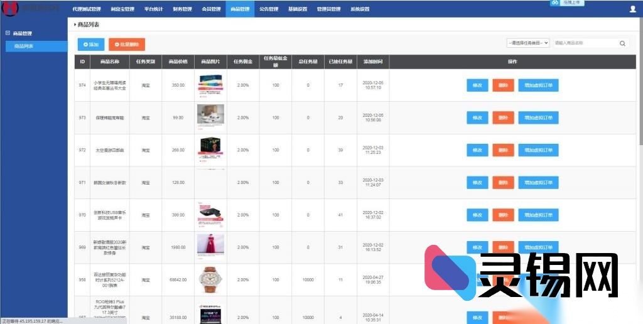Switch to the 公告管理 menu
Image resolution: width=643 pixels, height=324 pixels.
point(269,9)
